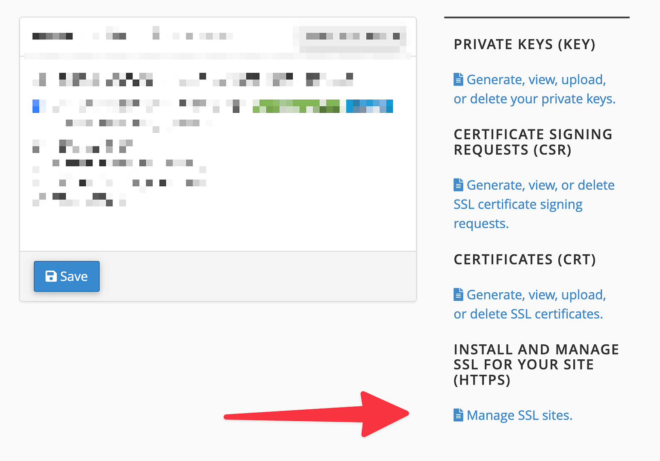Click the document icon in the CSR section

point(458,184)
